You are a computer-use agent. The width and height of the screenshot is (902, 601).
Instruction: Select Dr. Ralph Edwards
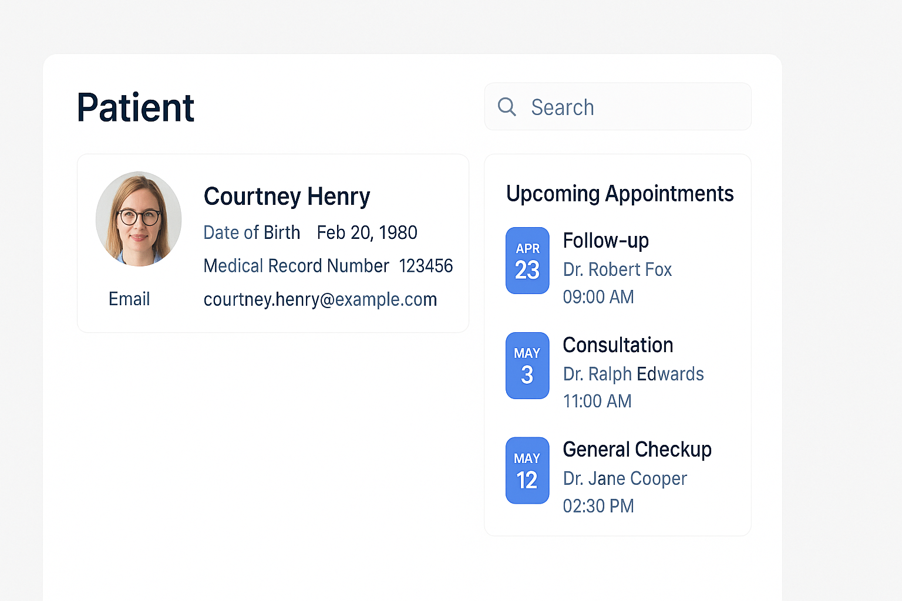point(633,374)
